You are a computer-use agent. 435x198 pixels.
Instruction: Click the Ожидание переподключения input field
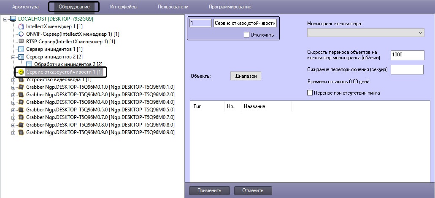(407, 69)
